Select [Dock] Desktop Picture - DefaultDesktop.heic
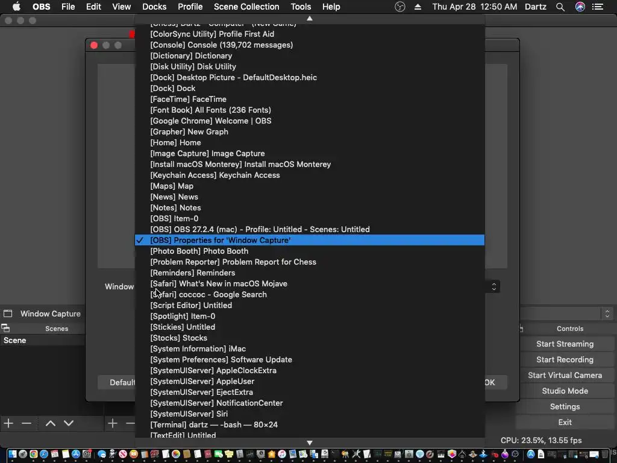The width and height of the screenshot is (617, 463). pyautogui.click(x=310, y=78)
